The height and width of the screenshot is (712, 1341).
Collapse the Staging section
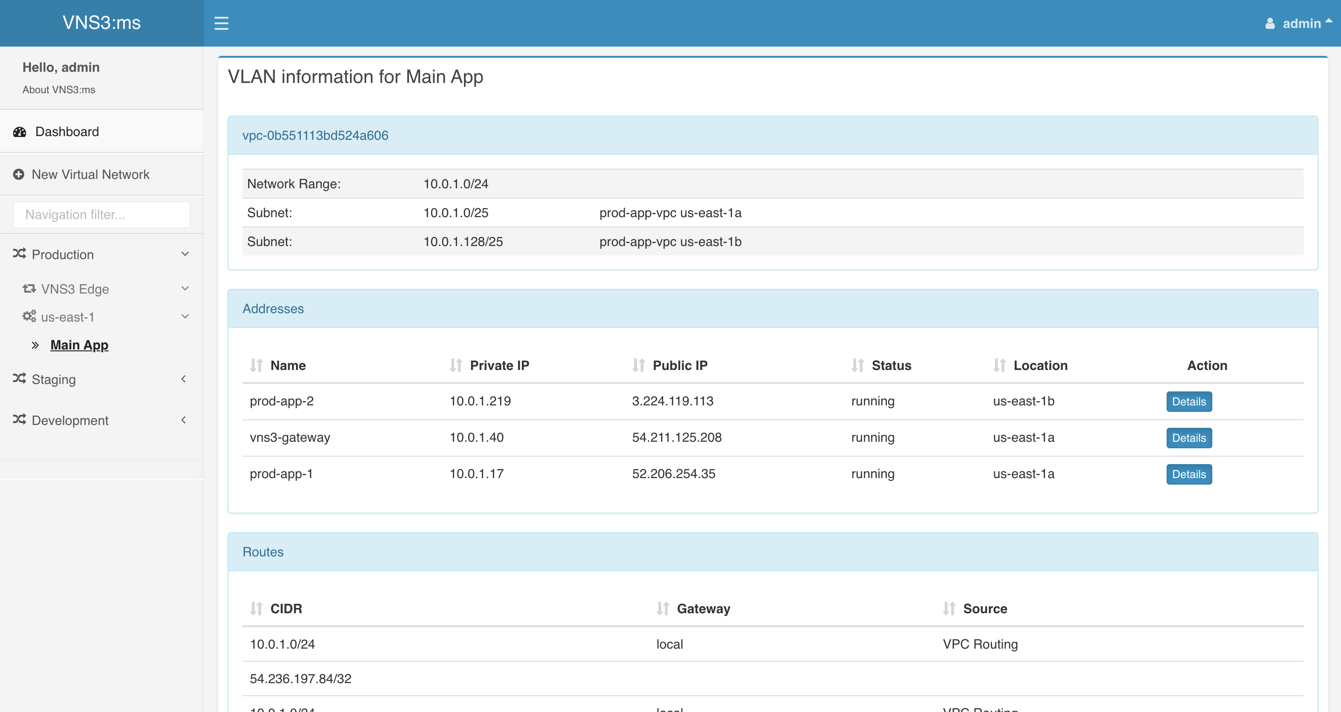tap(185, 379)
